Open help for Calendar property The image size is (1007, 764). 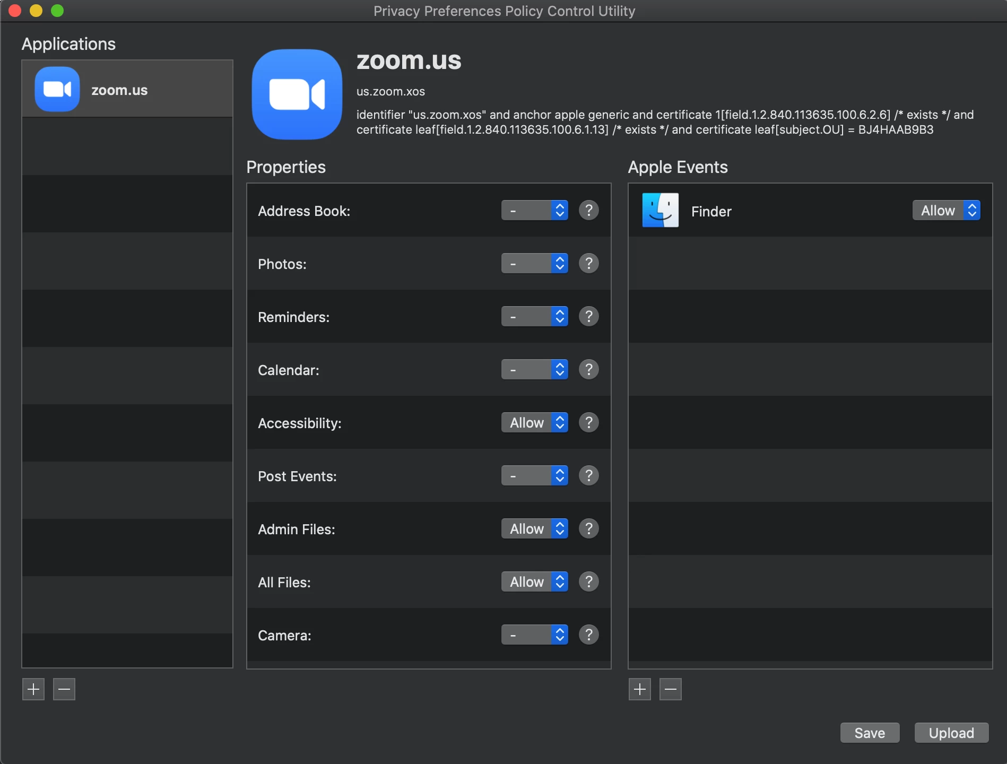(x=588, y=370)
